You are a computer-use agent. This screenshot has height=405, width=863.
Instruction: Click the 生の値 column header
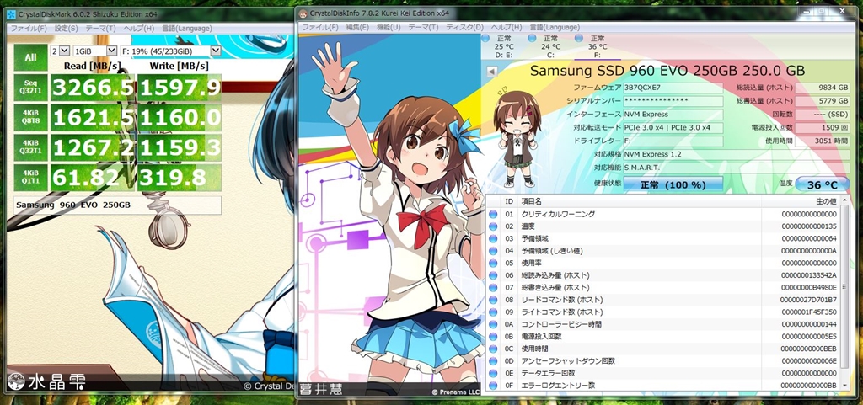[x=801, y=202]
